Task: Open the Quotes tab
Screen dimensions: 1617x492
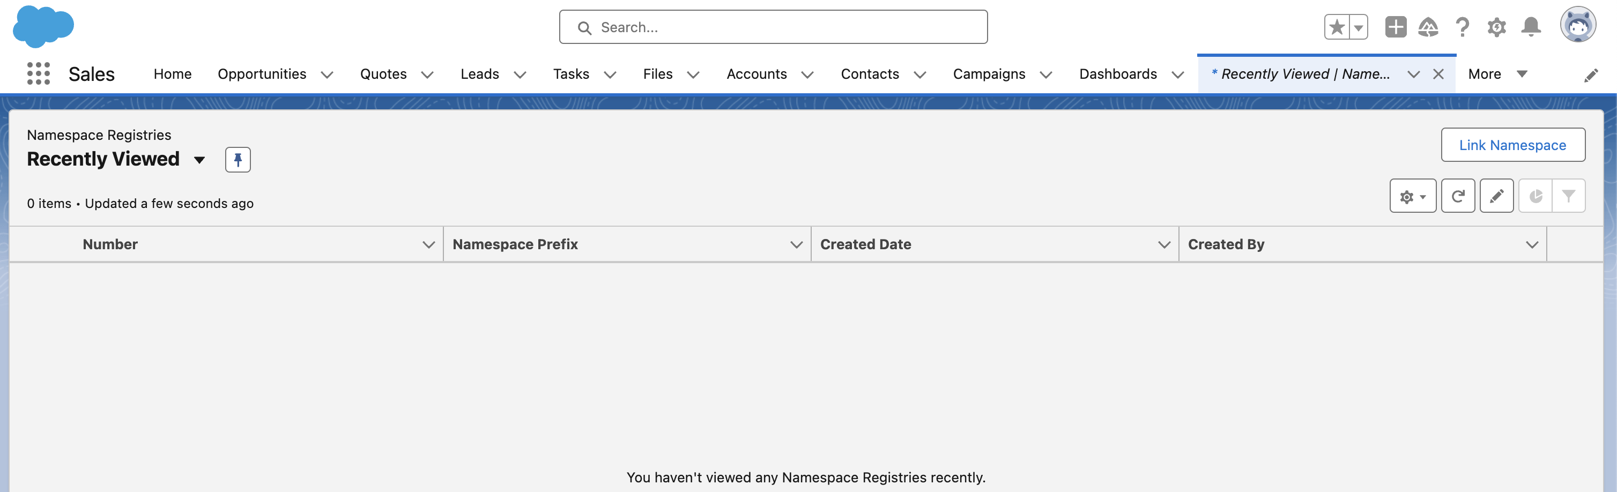Action: 383,74
